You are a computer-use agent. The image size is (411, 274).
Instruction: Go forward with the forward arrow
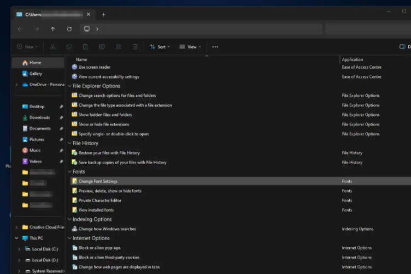click(37, 29)
